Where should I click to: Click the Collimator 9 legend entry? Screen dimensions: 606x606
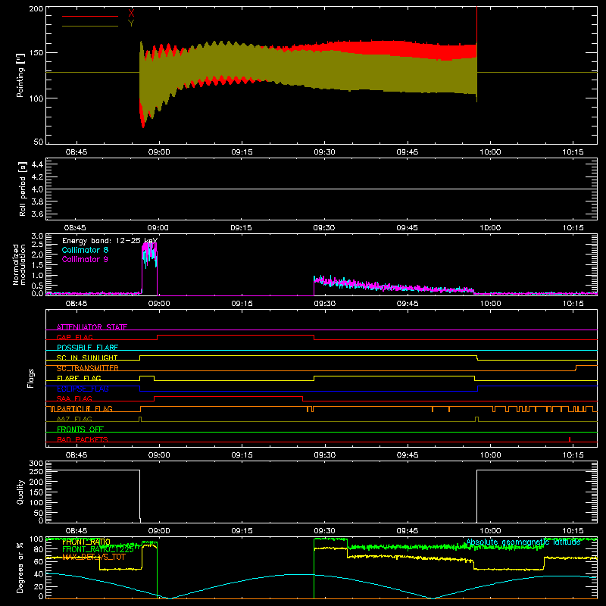click(x=85, y=259)
